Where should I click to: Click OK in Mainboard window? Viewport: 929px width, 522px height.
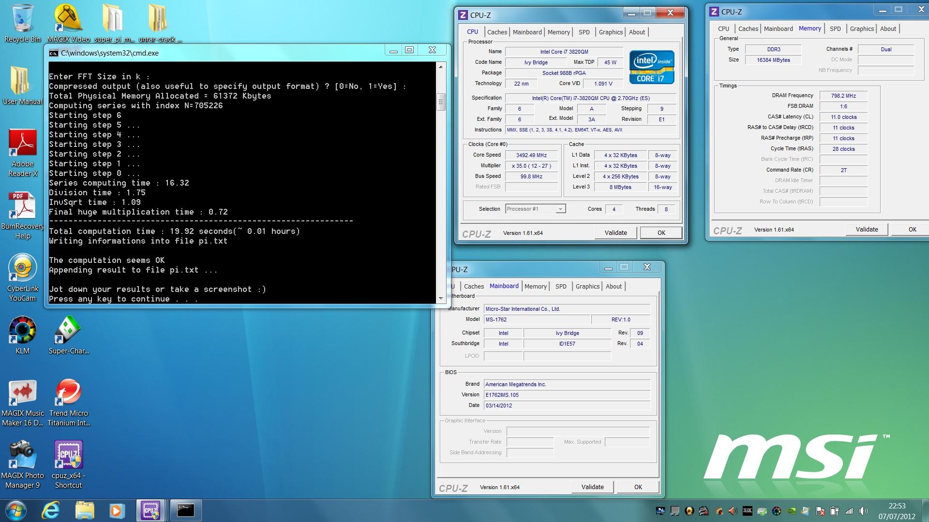click(x=638, y=487)
